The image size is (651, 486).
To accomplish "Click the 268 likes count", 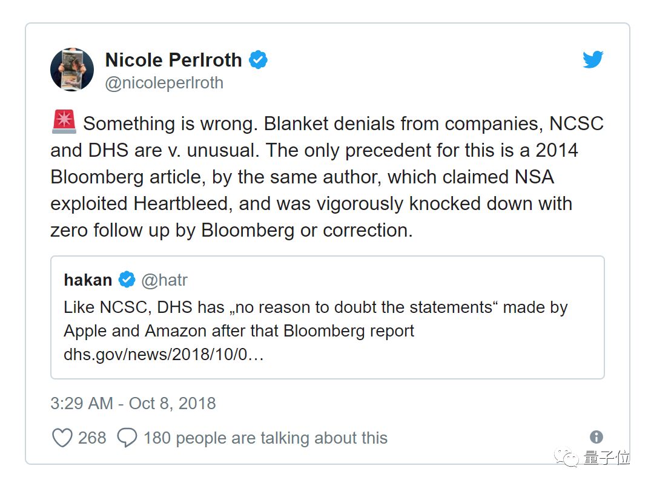I will point(92,438).
